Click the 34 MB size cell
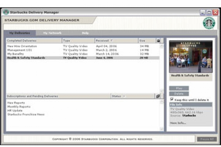This screenshot has width=221, height=147. (144, 46)
